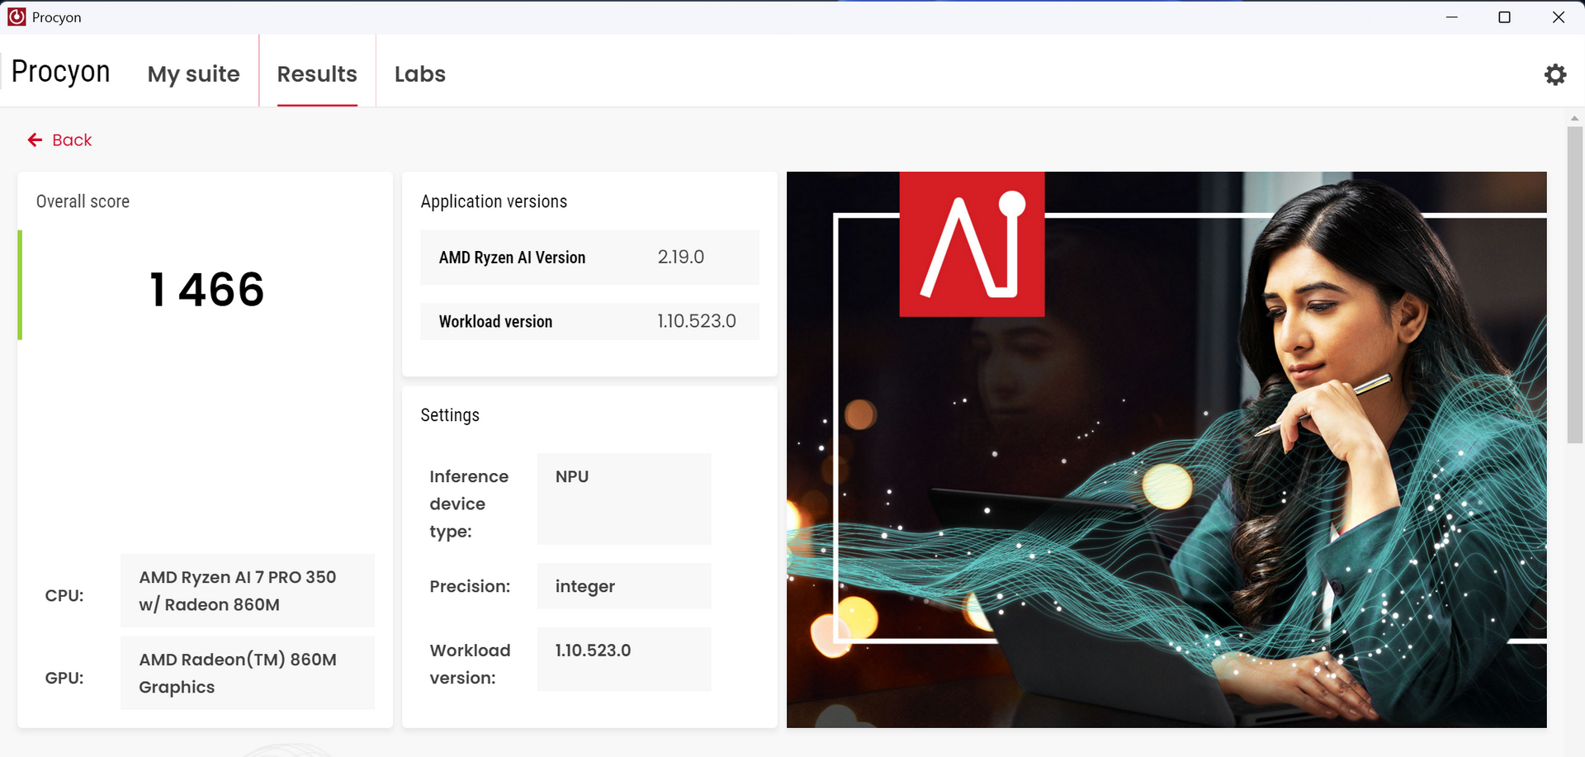
Task: Click the scroll up arrow at top of scrollbar
Action: coord(1574,119)
